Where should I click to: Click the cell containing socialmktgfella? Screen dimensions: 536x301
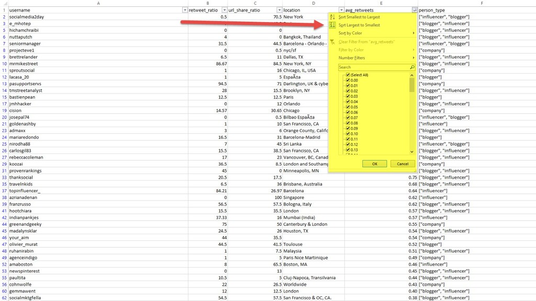[x=98, y=297]
